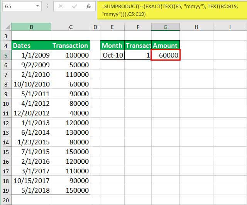Select cell C5 with 100000

71,55
